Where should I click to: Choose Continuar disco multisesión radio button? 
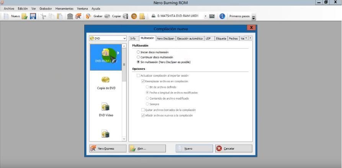click(138, 57)
